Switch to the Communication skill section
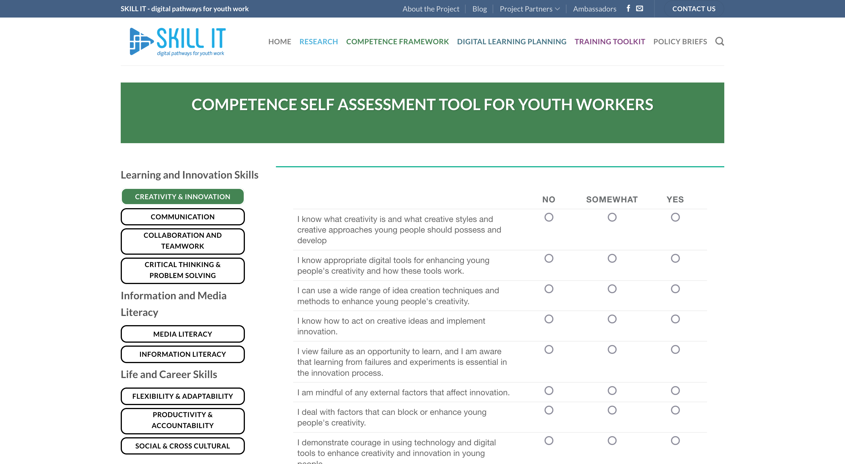The width and height of the screenshot is (845, 464). coord(183,216)
